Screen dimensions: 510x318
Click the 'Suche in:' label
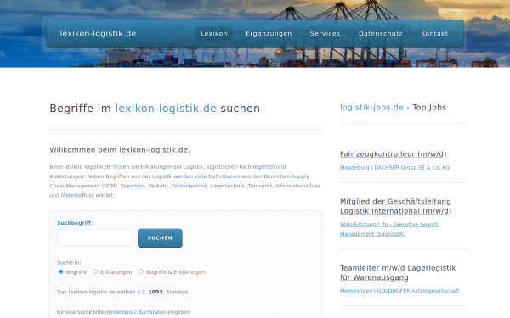coord(69,262)
